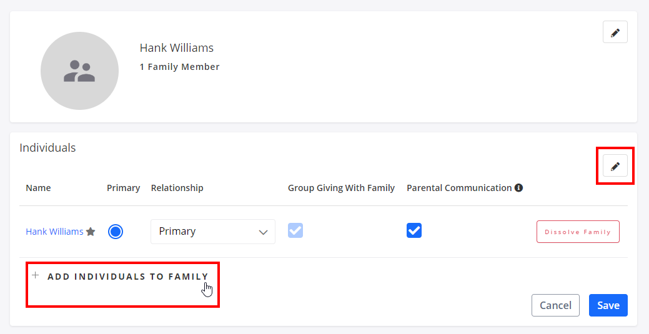The height and width of the screenshot is (334, 649).
Task: Uncheck the Parental Communication checkbox
Action: [414, 231]
